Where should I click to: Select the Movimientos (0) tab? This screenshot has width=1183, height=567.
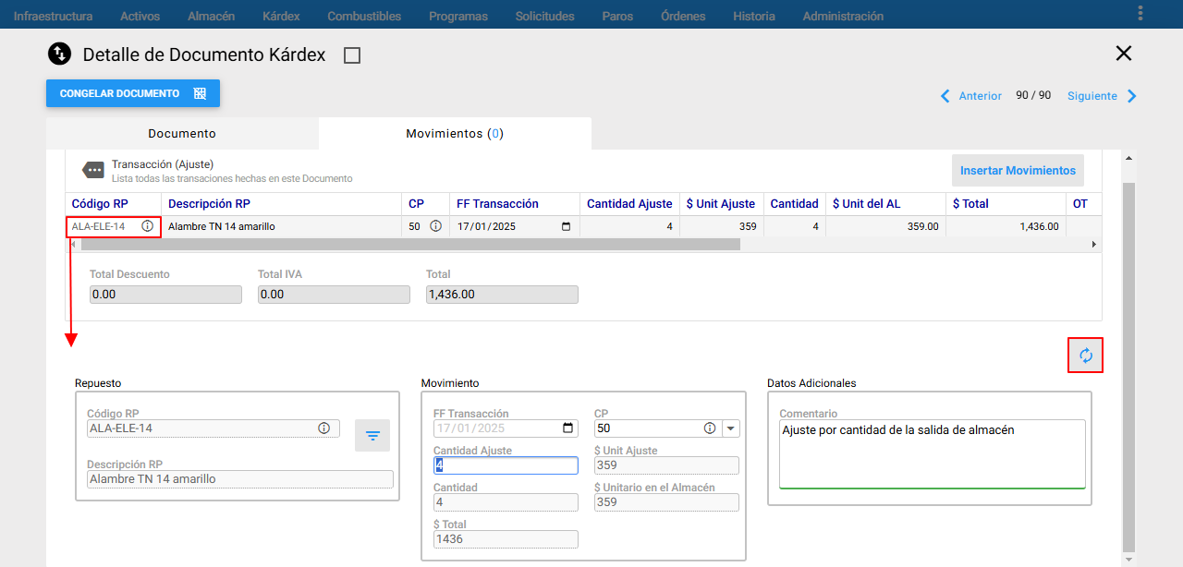pyautogui.click(x=455, y=134)
